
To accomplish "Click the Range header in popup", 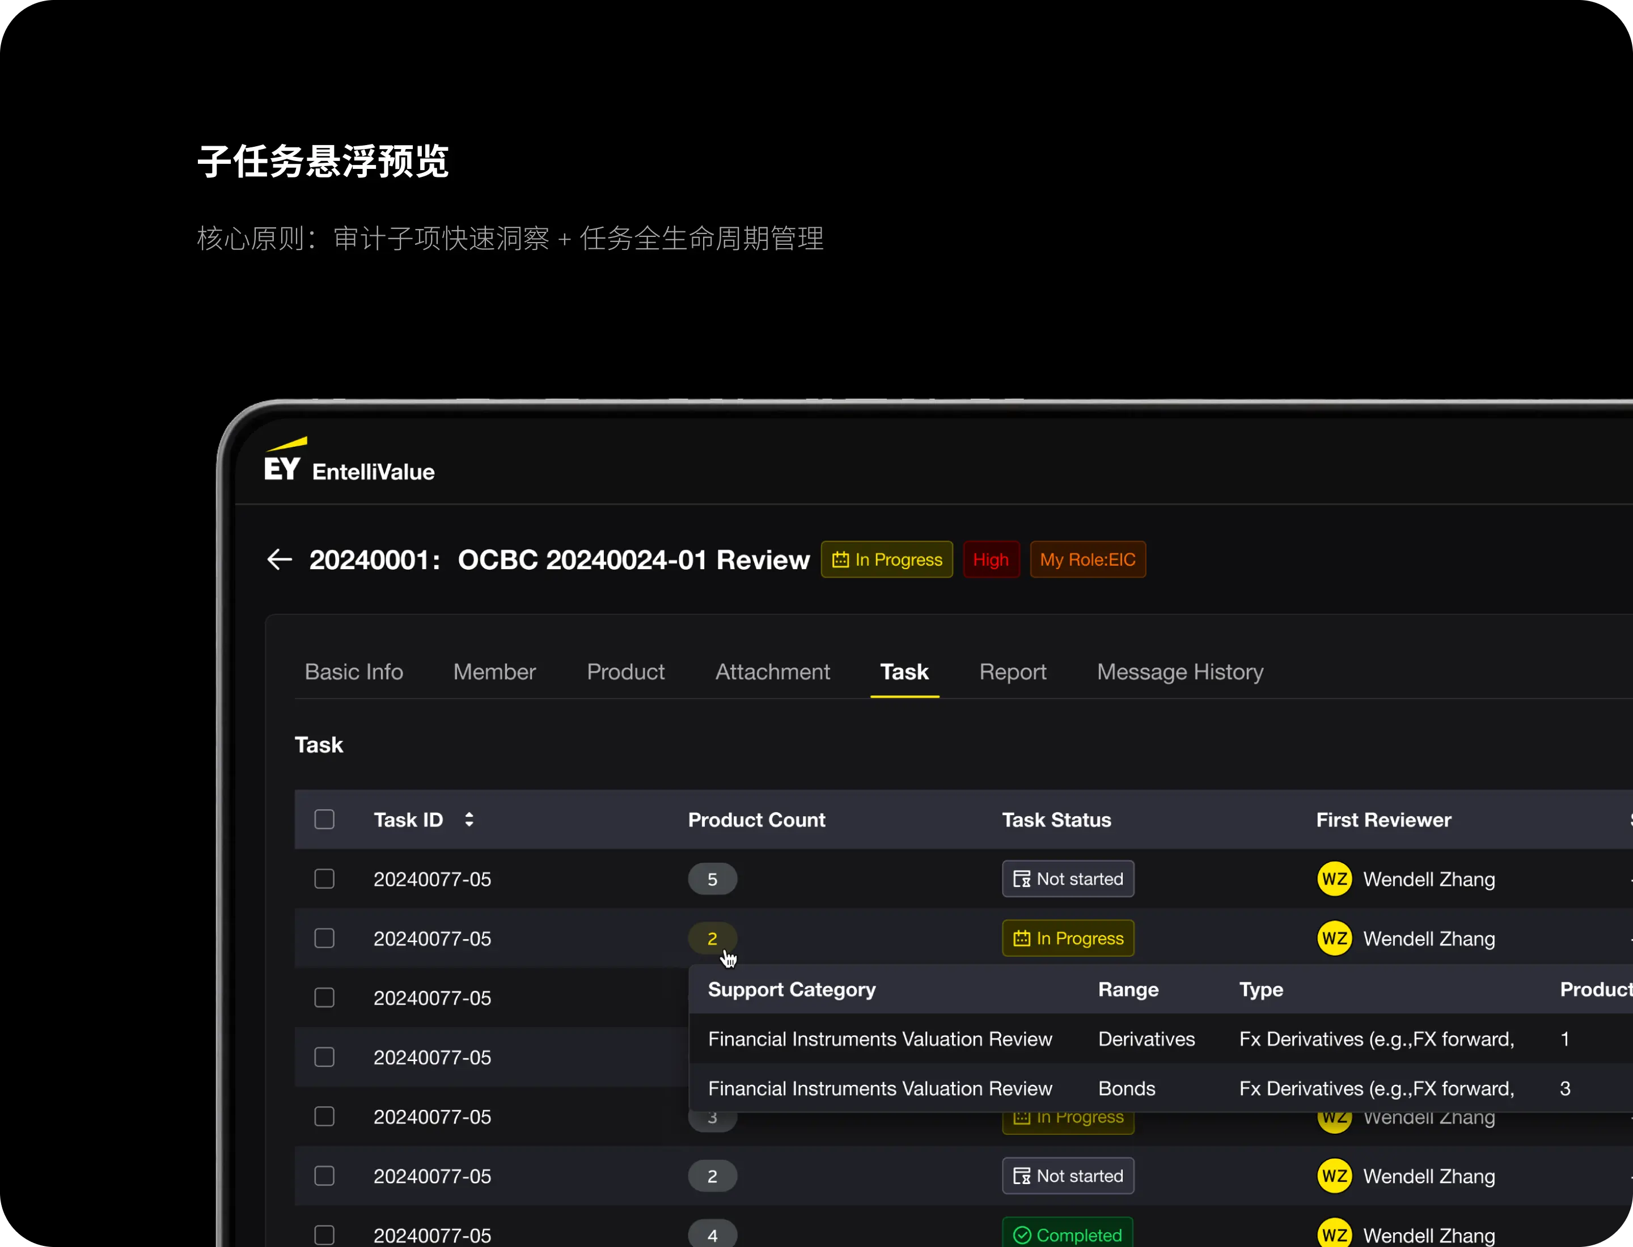I will coord(1128,990).
